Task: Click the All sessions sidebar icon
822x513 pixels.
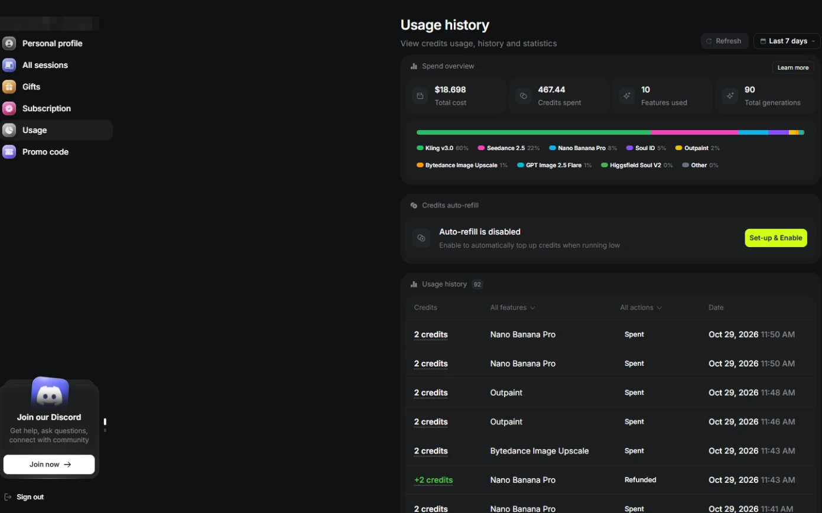Action: pos(9,65)
